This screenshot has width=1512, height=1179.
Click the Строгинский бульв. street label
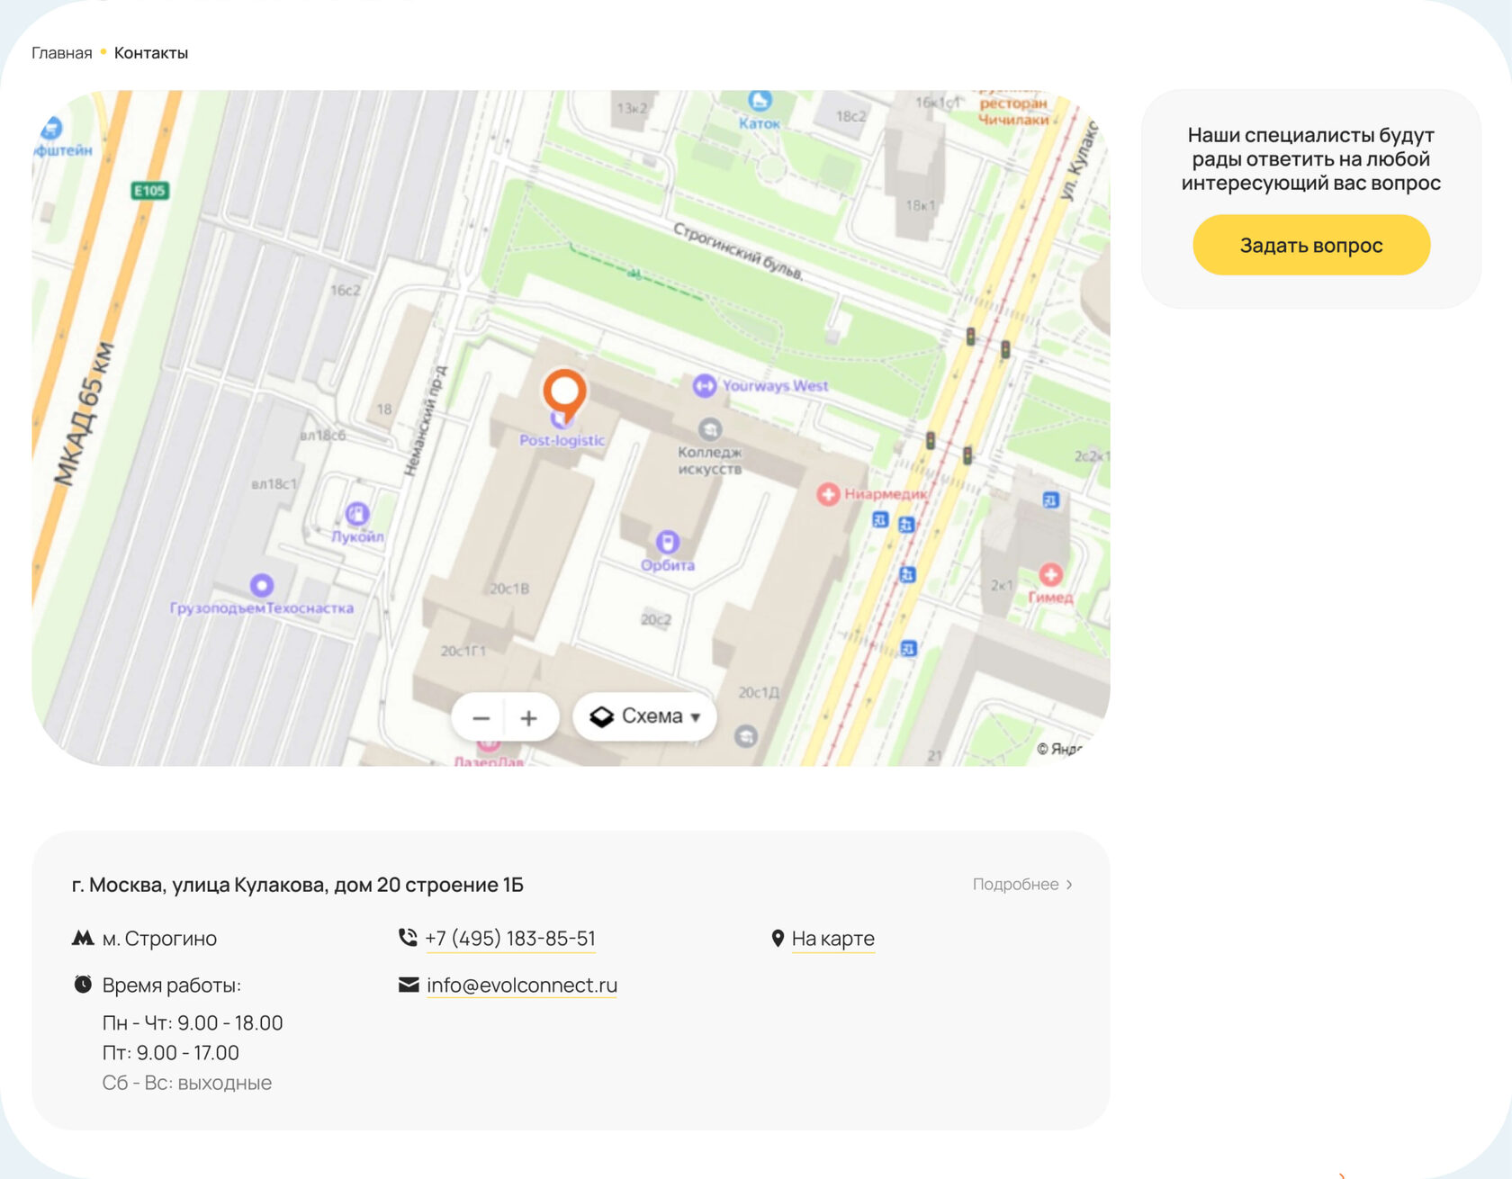click(x=738, y=251)
